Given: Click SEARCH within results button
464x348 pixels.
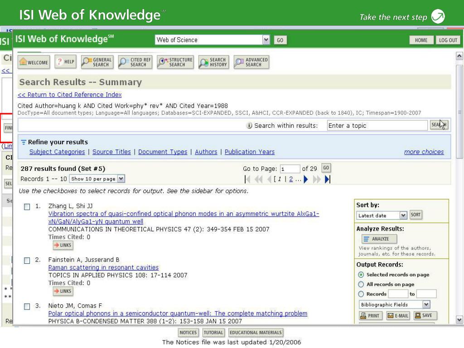Looking at the screenshot, I should 439,125.
